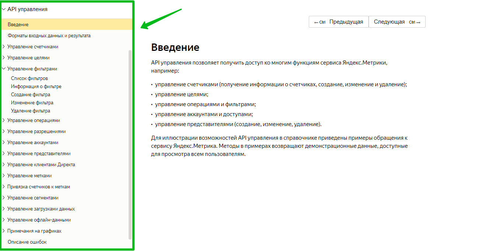Viewport: 482px width, 251px height.
Task: Click the Следующая navigation button
Action: tap(397, 22)
